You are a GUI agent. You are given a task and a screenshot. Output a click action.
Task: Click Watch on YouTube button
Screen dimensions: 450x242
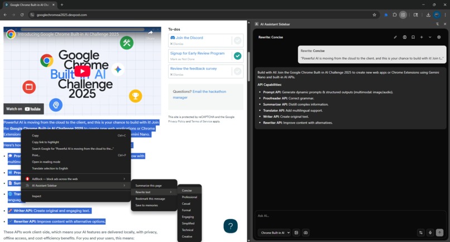[x=23, y=109]
